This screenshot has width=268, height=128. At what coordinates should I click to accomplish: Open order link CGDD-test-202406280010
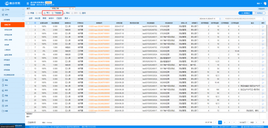99,86
